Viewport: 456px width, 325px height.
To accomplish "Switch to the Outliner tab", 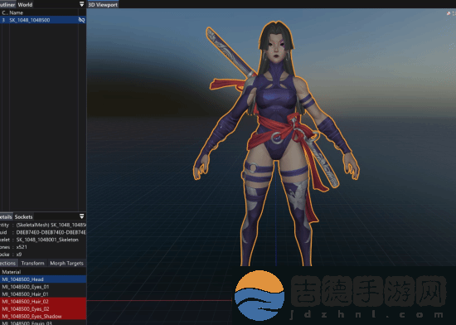I will [7, 4].
